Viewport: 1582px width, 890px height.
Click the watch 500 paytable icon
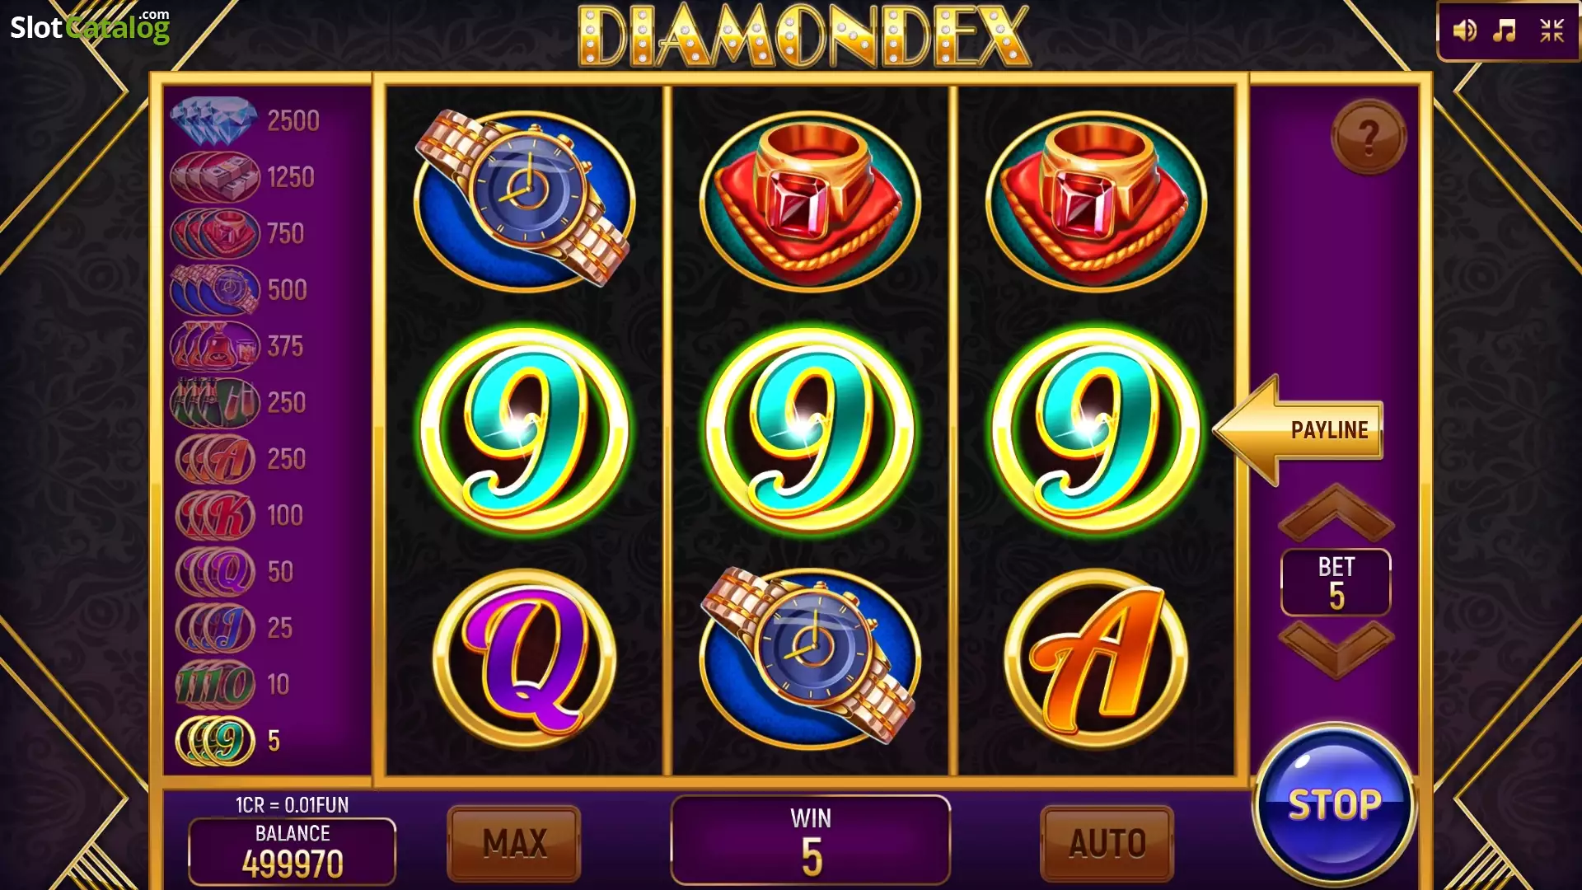coord(214,290)
